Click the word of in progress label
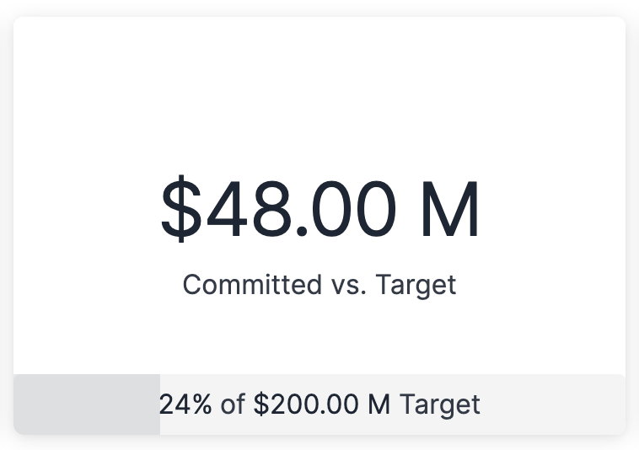639x450 pixels. coord(233,404)
